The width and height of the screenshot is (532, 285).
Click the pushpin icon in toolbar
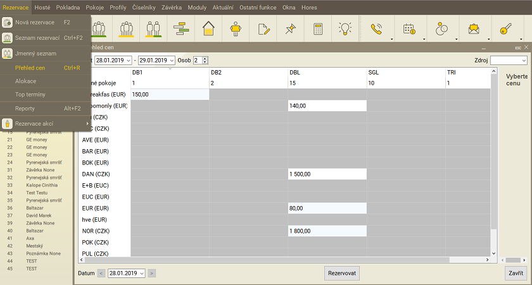click(x=291, y=29)
